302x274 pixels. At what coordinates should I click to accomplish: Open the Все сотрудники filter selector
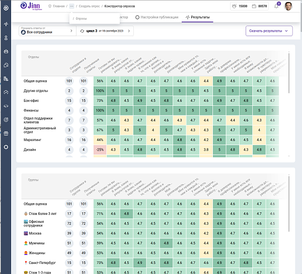(x=47, y=31)
